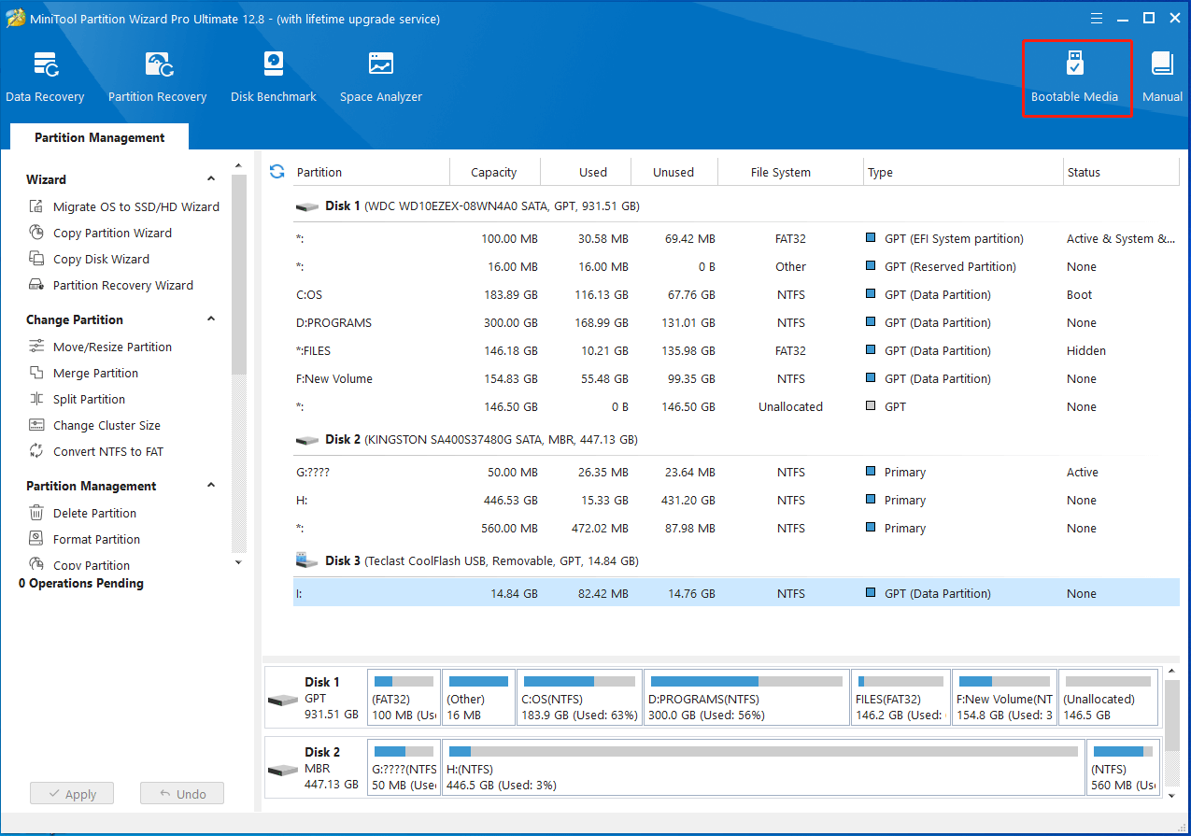1191x836 pixels.
Task: Open the Disk Benchmark tool
Action: (x=274, y=77)
